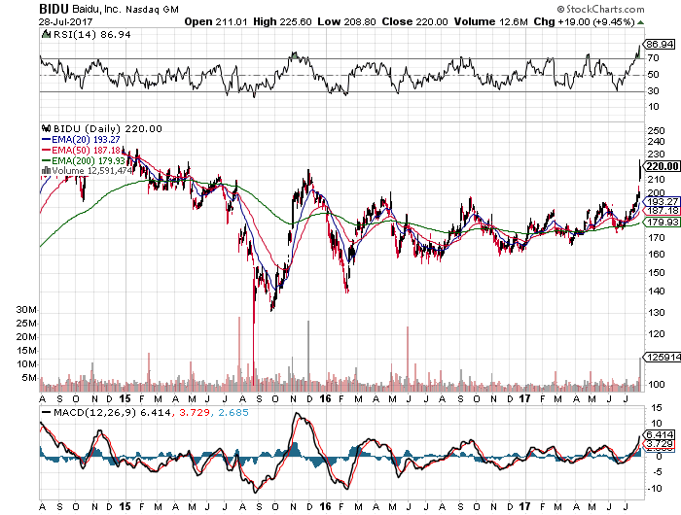
Task: Click the 30M volume axis label
Action: point(26,309)
